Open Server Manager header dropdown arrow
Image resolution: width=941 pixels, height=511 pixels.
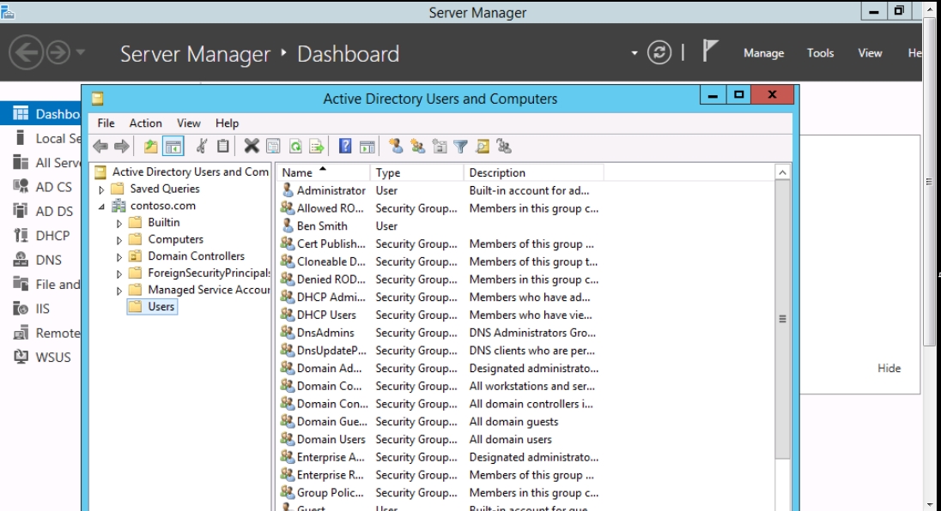pyautogui.click(x=634, y=52)
